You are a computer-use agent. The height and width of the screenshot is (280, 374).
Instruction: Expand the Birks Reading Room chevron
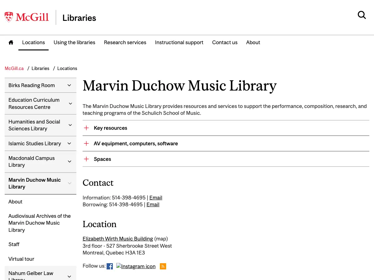click(x=69, y=85)
